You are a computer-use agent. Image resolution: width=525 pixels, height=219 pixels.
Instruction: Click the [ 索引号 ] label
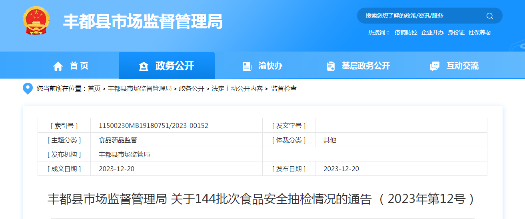click(x=64, y=125)
